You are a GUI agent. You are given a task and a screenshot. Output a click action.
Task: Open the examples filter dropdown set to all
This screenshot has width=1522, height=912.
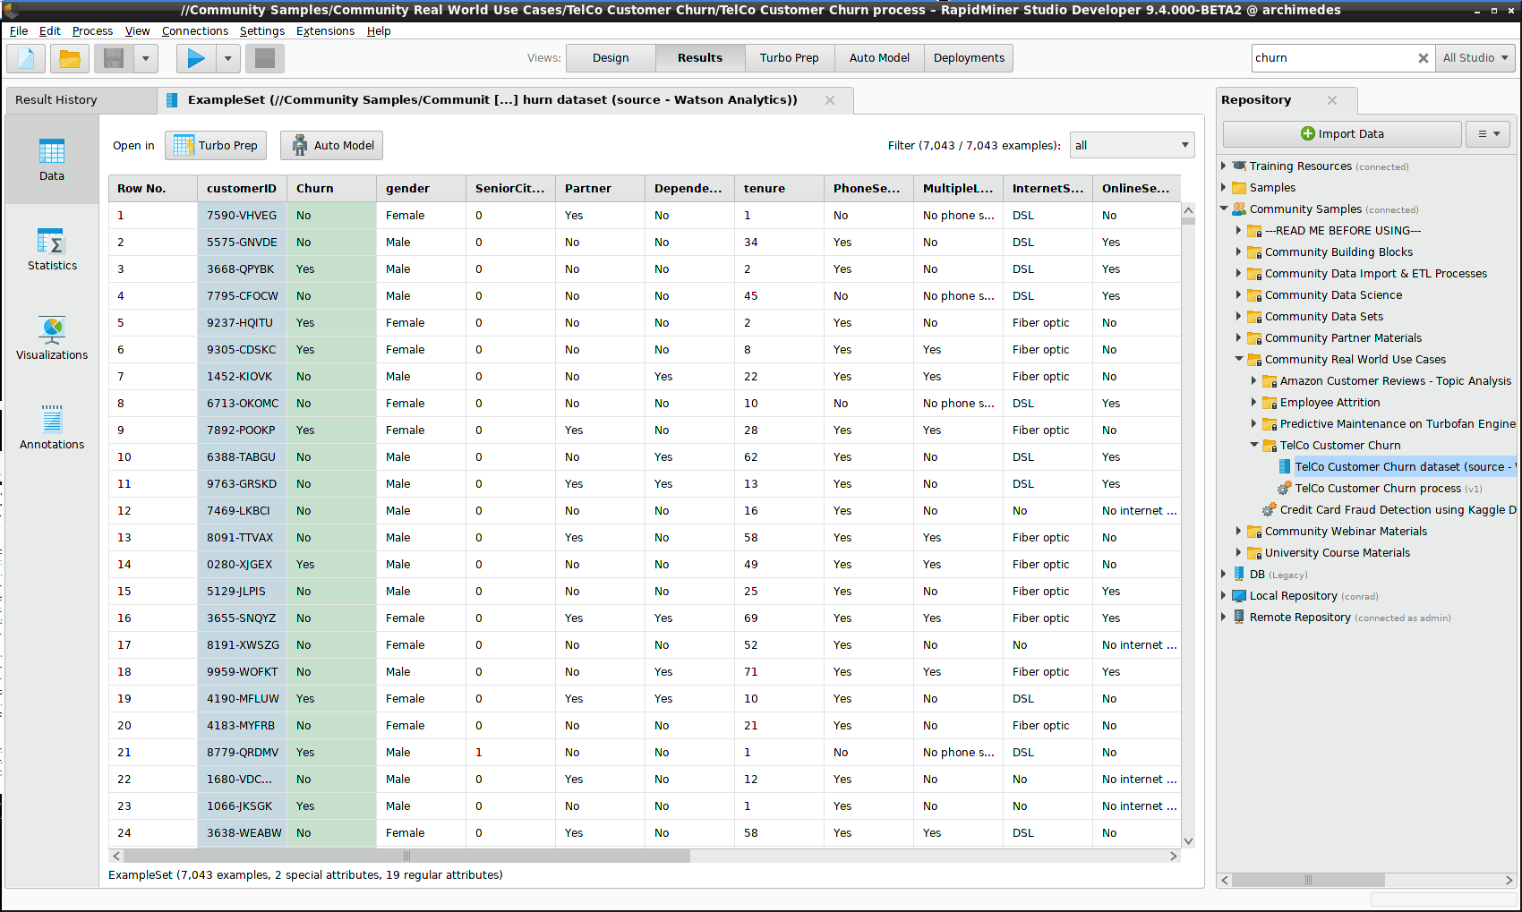pyautogui.click(x=1132, y=146)
